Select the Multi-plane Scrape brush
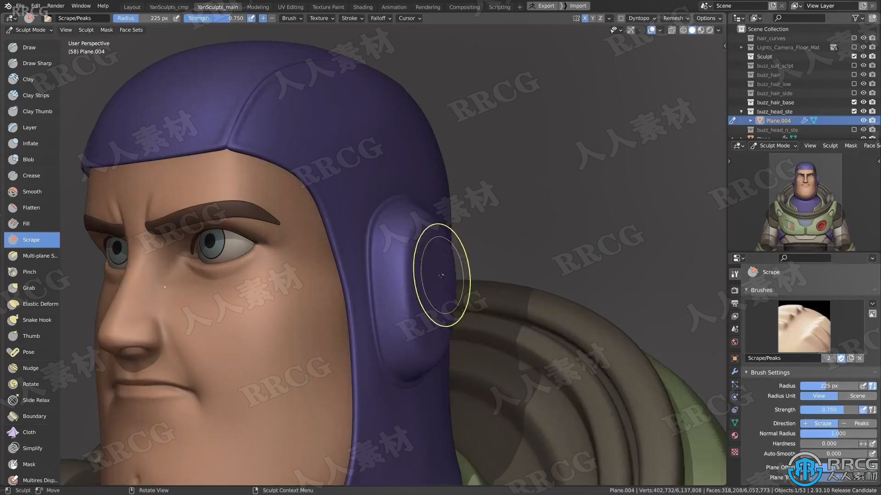The width and height of the screenshot is (881, 495). tap(32, 256)
